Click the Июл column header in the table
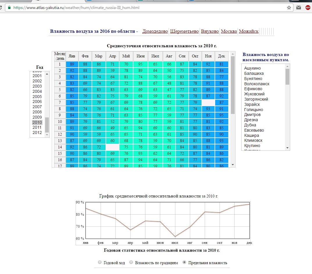312x274 pixels. pyautogui.click(x=155, y=56)
